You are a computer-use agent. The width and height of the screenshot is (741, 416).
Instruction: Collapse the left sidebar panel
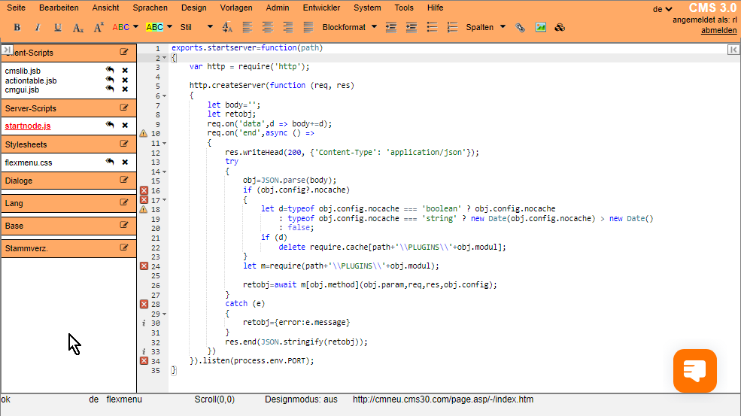pos(8,50)
